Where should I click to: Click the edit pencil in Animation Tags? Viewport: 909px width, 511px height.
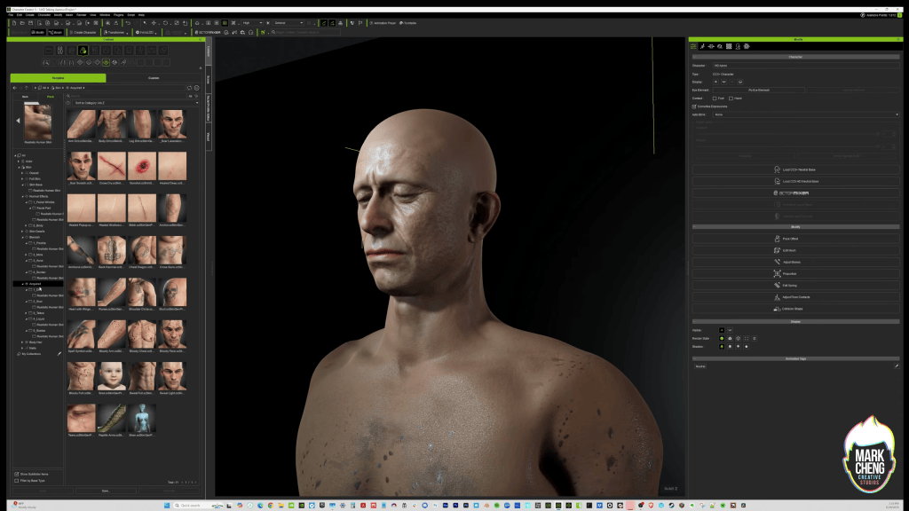[x=897, y=366]
